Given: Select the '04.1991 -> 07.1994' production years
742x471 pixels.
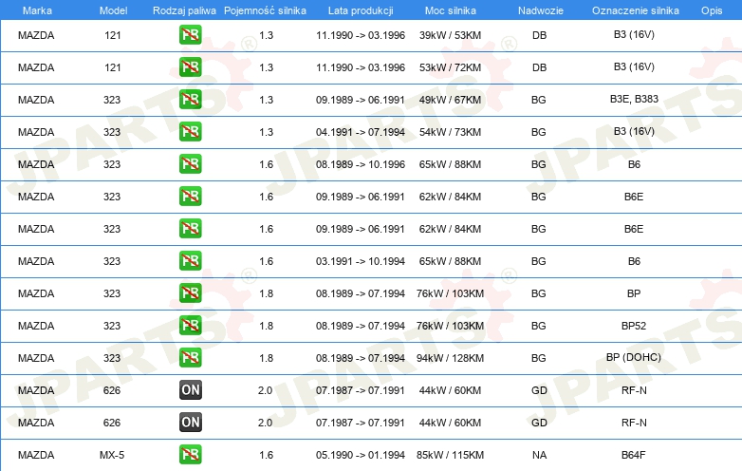Looking at the screenshot, I should [361, 132].
